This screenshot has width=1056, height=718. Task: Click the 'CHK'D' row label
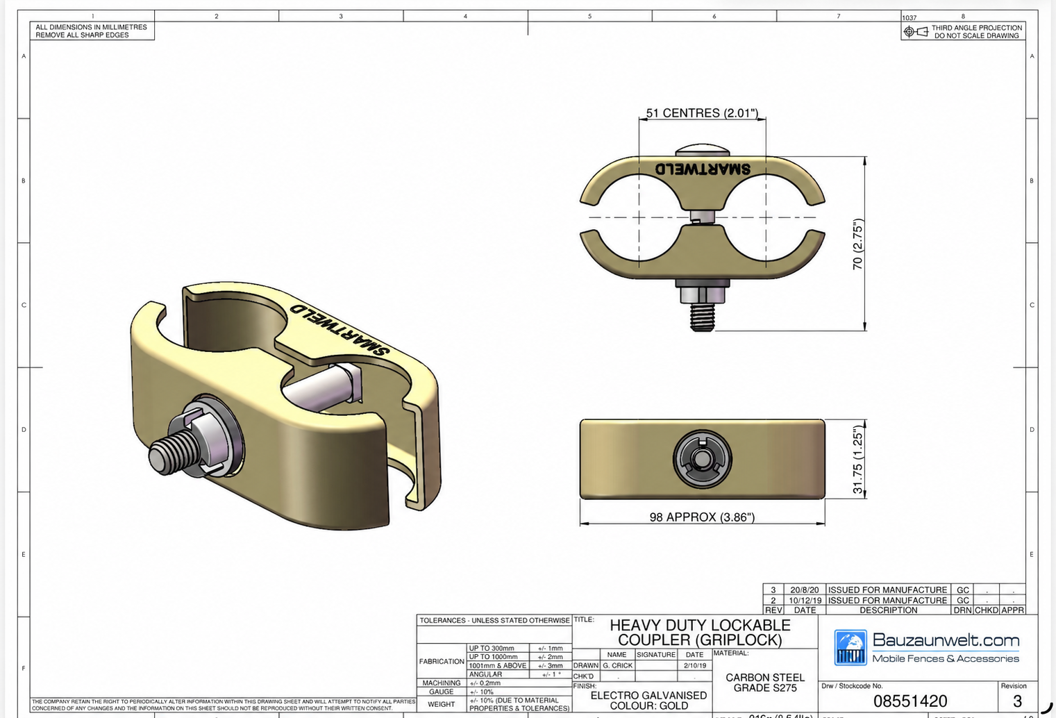point(583,676)
